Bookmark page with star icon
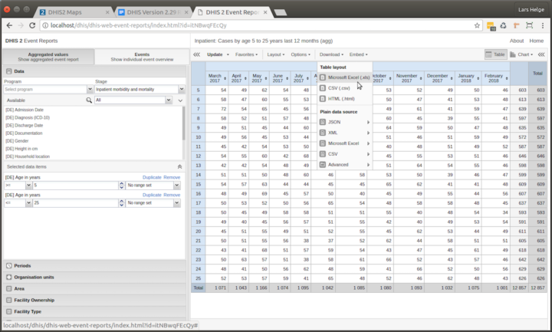Image resolution: width=552 pixels, height=332 pixels. 477,25
